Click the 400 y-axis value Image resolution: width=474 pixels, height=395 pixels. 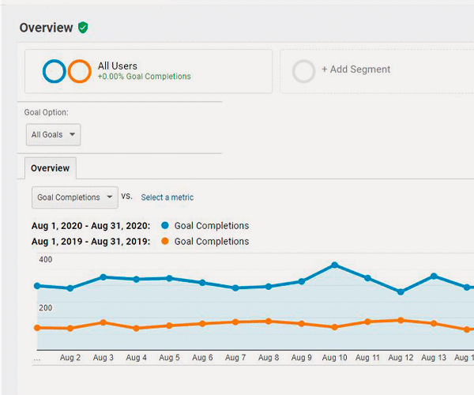coord(45,259)
